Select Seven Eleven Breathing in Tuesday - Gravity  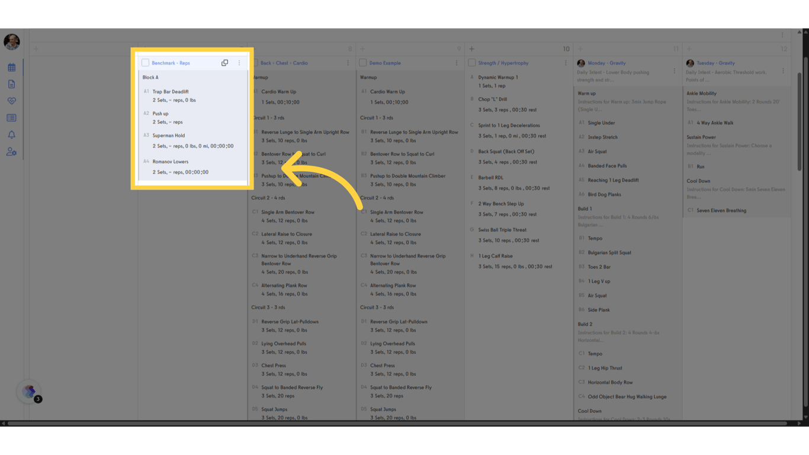(721, 210)
